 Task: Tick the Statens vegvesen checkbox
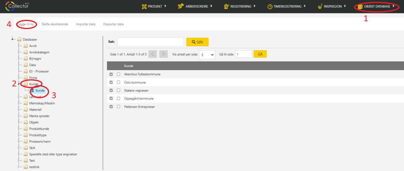pyautogui.click(x=119, y=90)
